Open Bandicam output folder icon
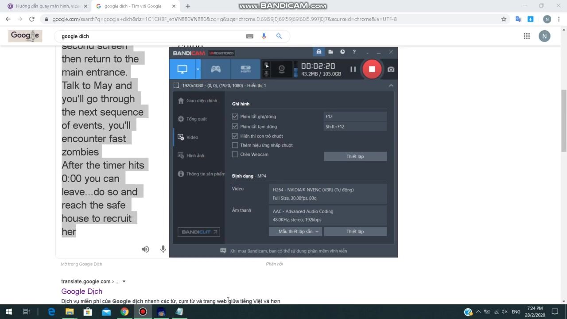The height and width of the screenshot is (319, 567). point(330,52)
